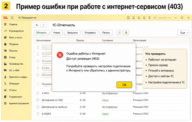
Task: Click the Печать button
Action: point(106,33)
